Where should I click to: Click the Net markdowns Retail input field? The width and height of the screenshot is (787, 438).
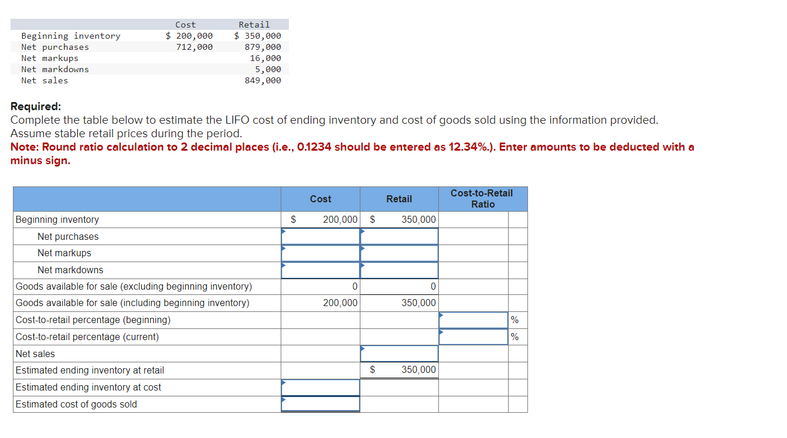pos(398,270)
